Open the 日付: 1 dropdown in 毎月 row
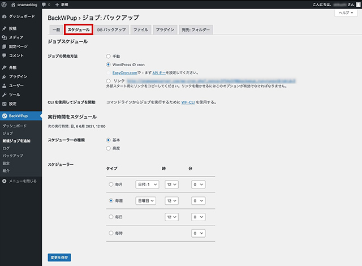The image size is (362, 266). (x=147, y=185)
